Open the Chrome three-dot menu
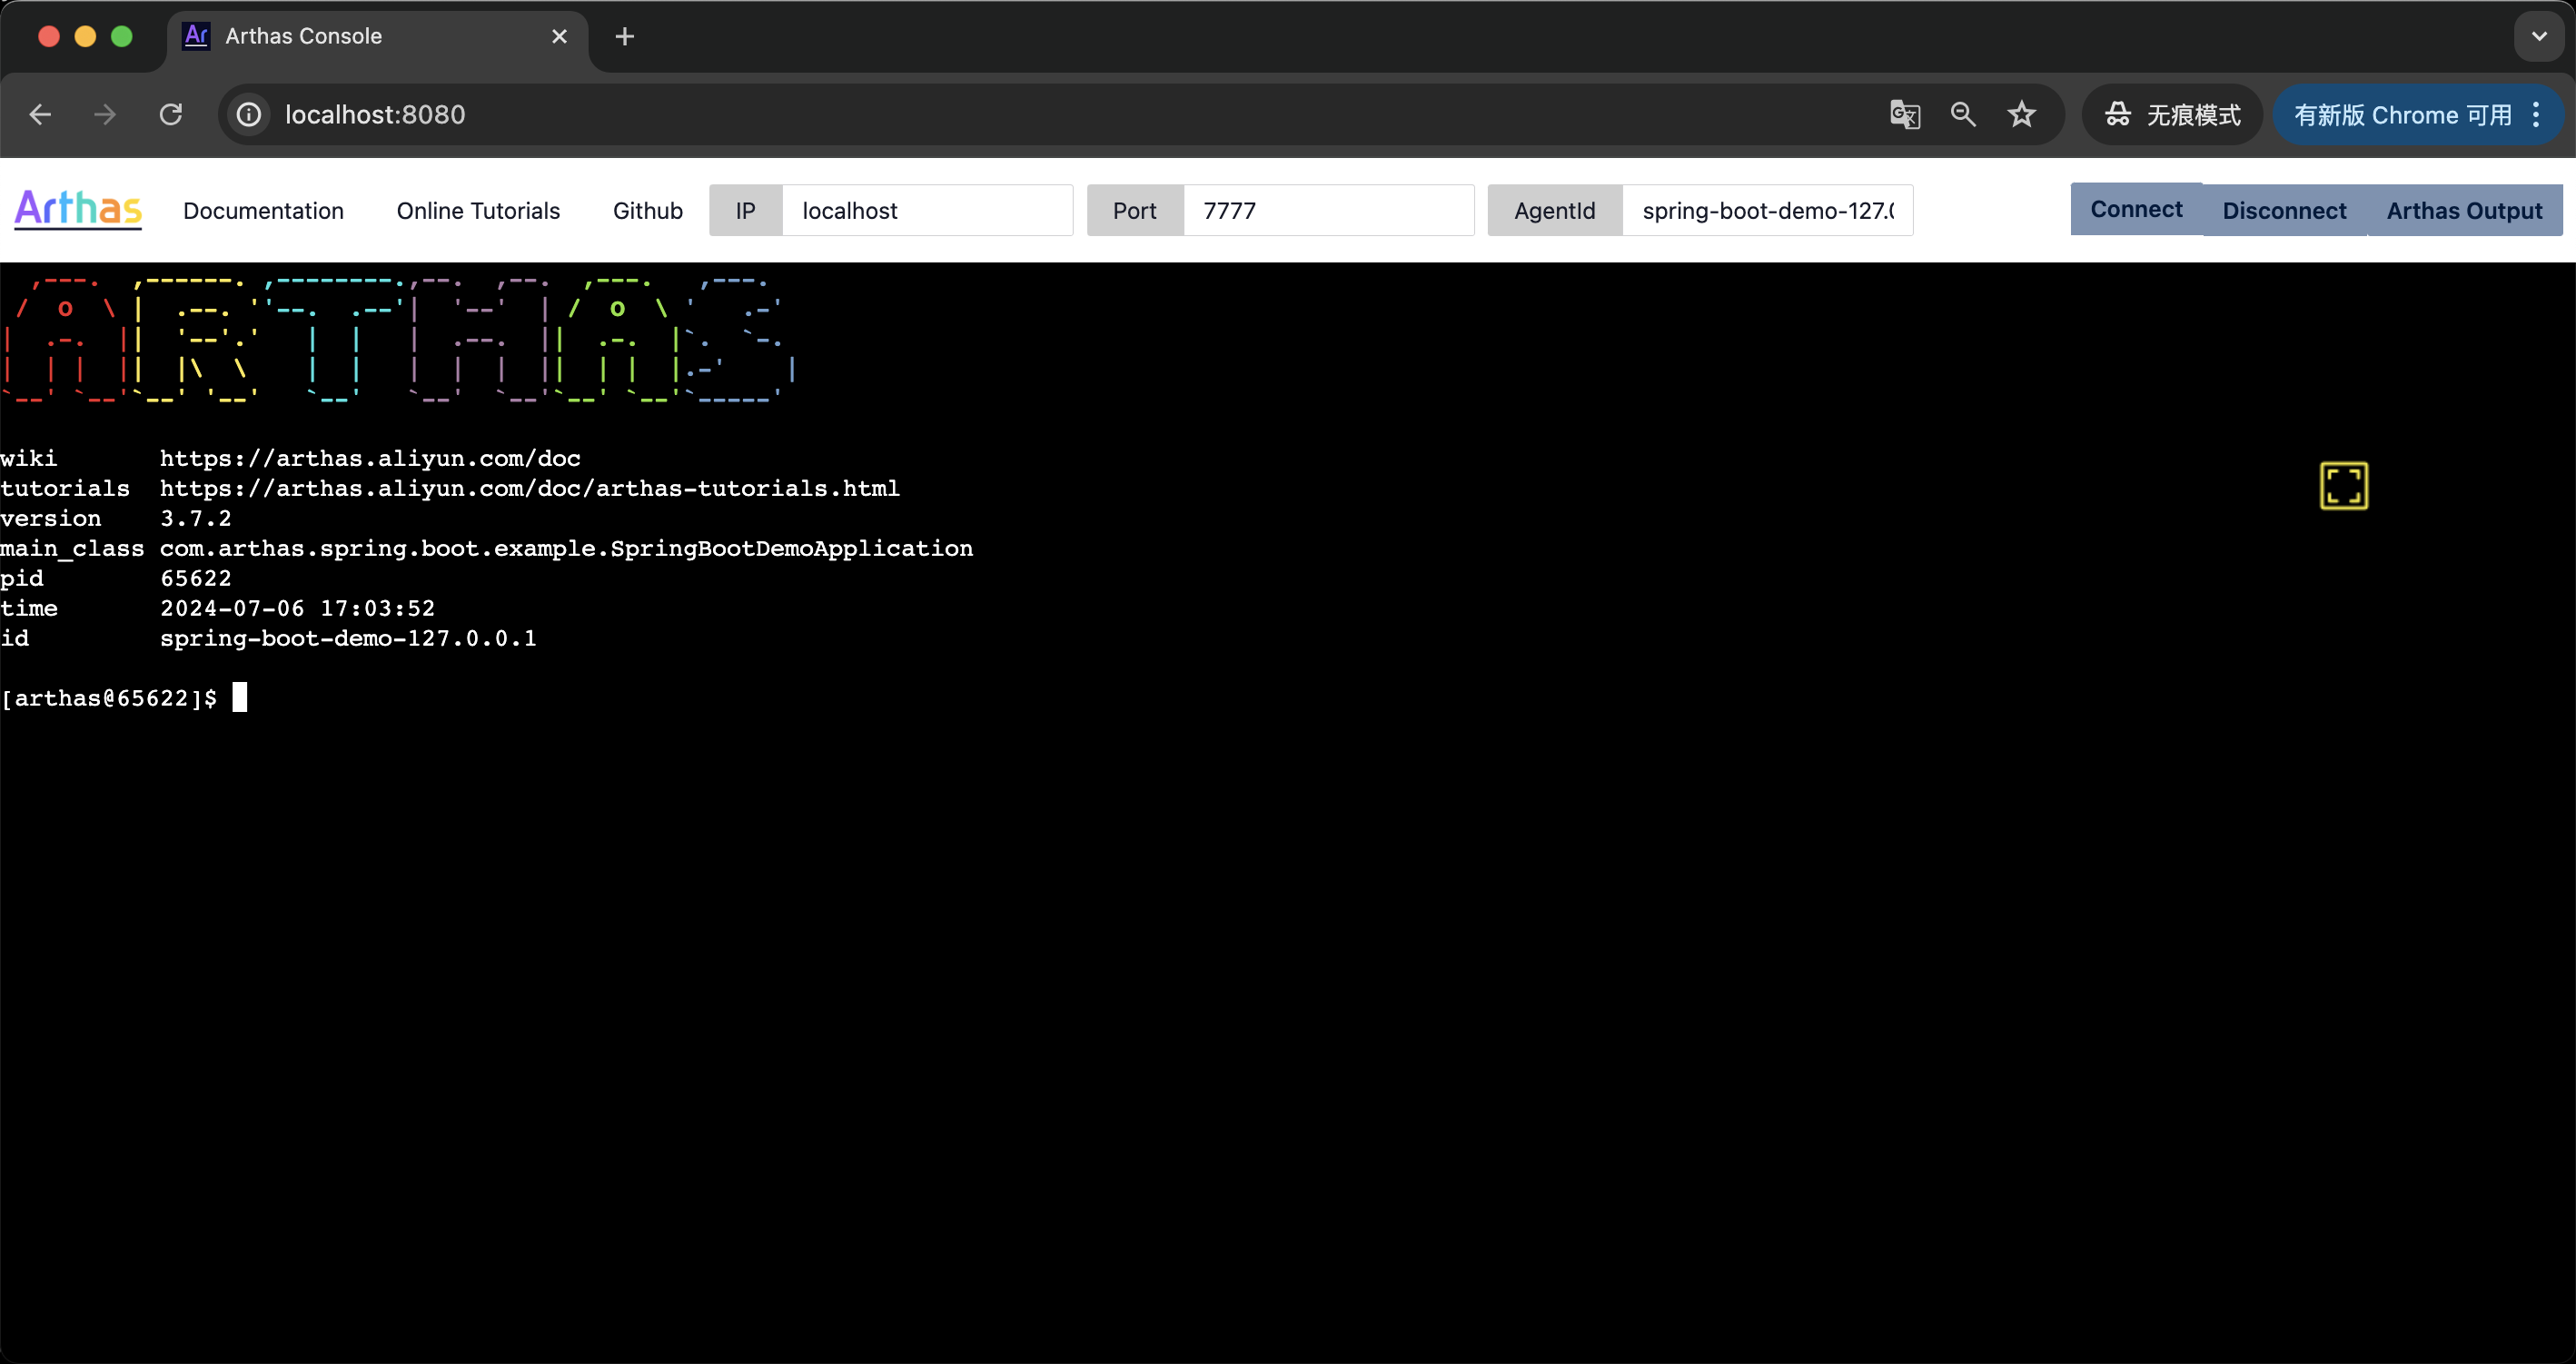2576x1364 pixels. pyautogui.click(x=2536, y=115)
